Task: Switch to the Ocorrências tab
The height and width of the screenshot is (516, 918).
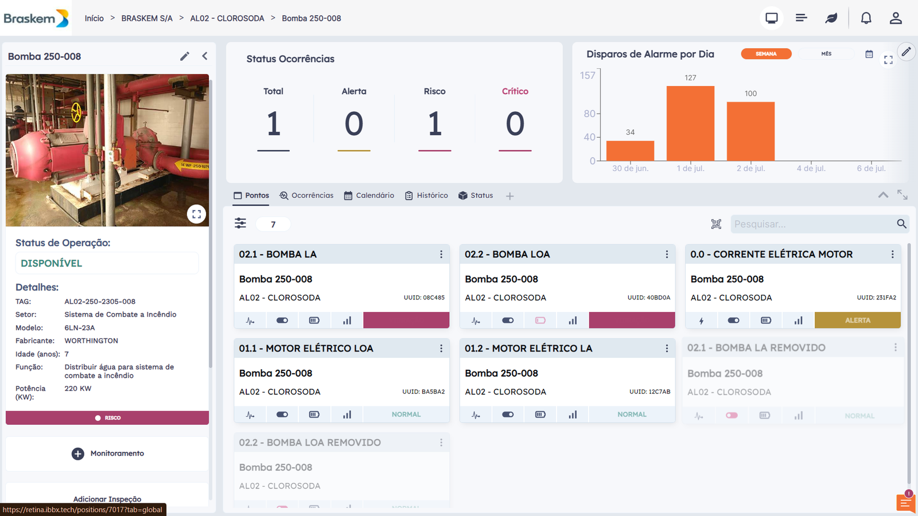Action: 306,196
